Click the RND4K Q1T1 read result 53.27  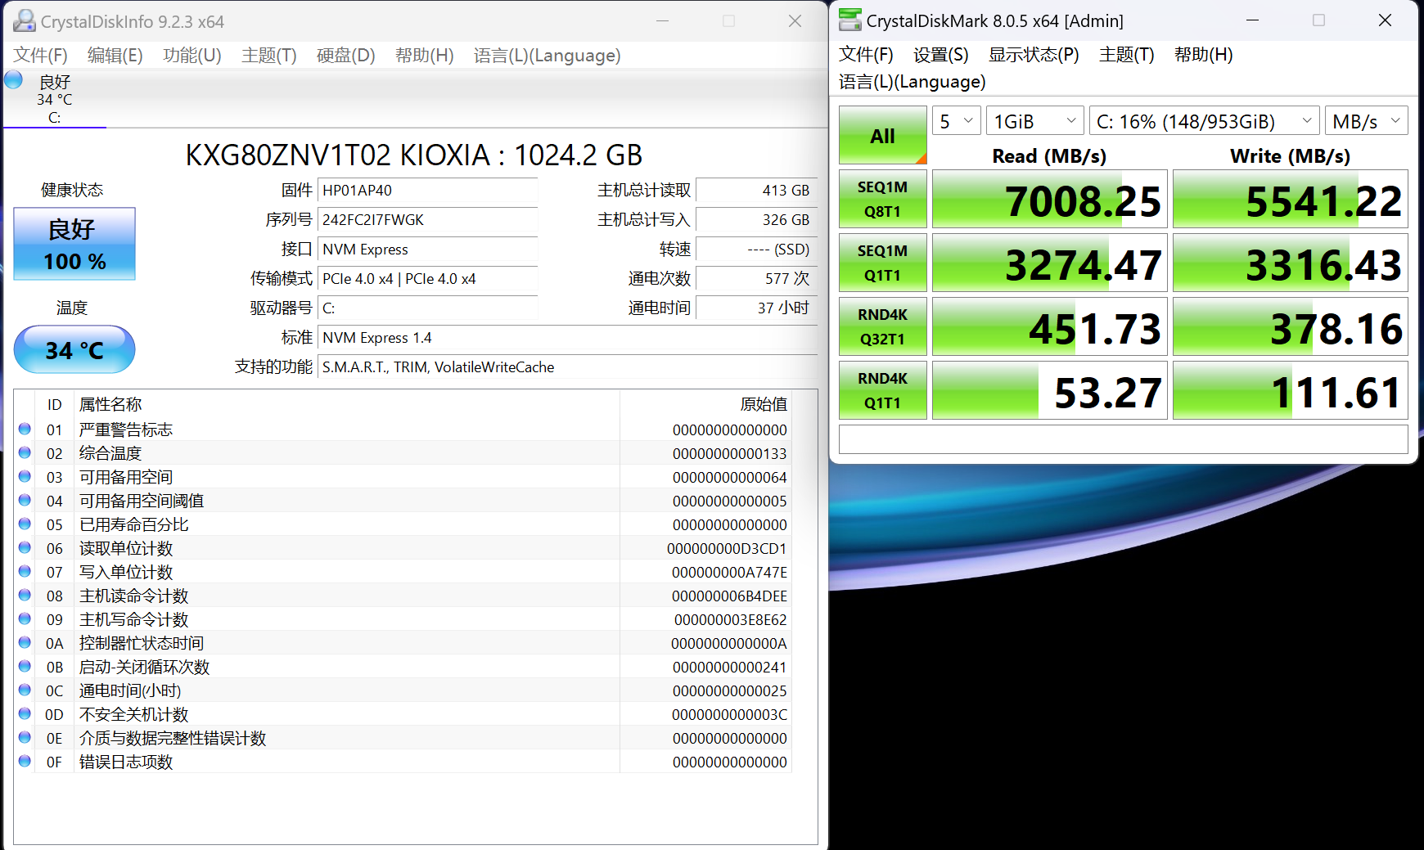click(x=1050, y=390)
